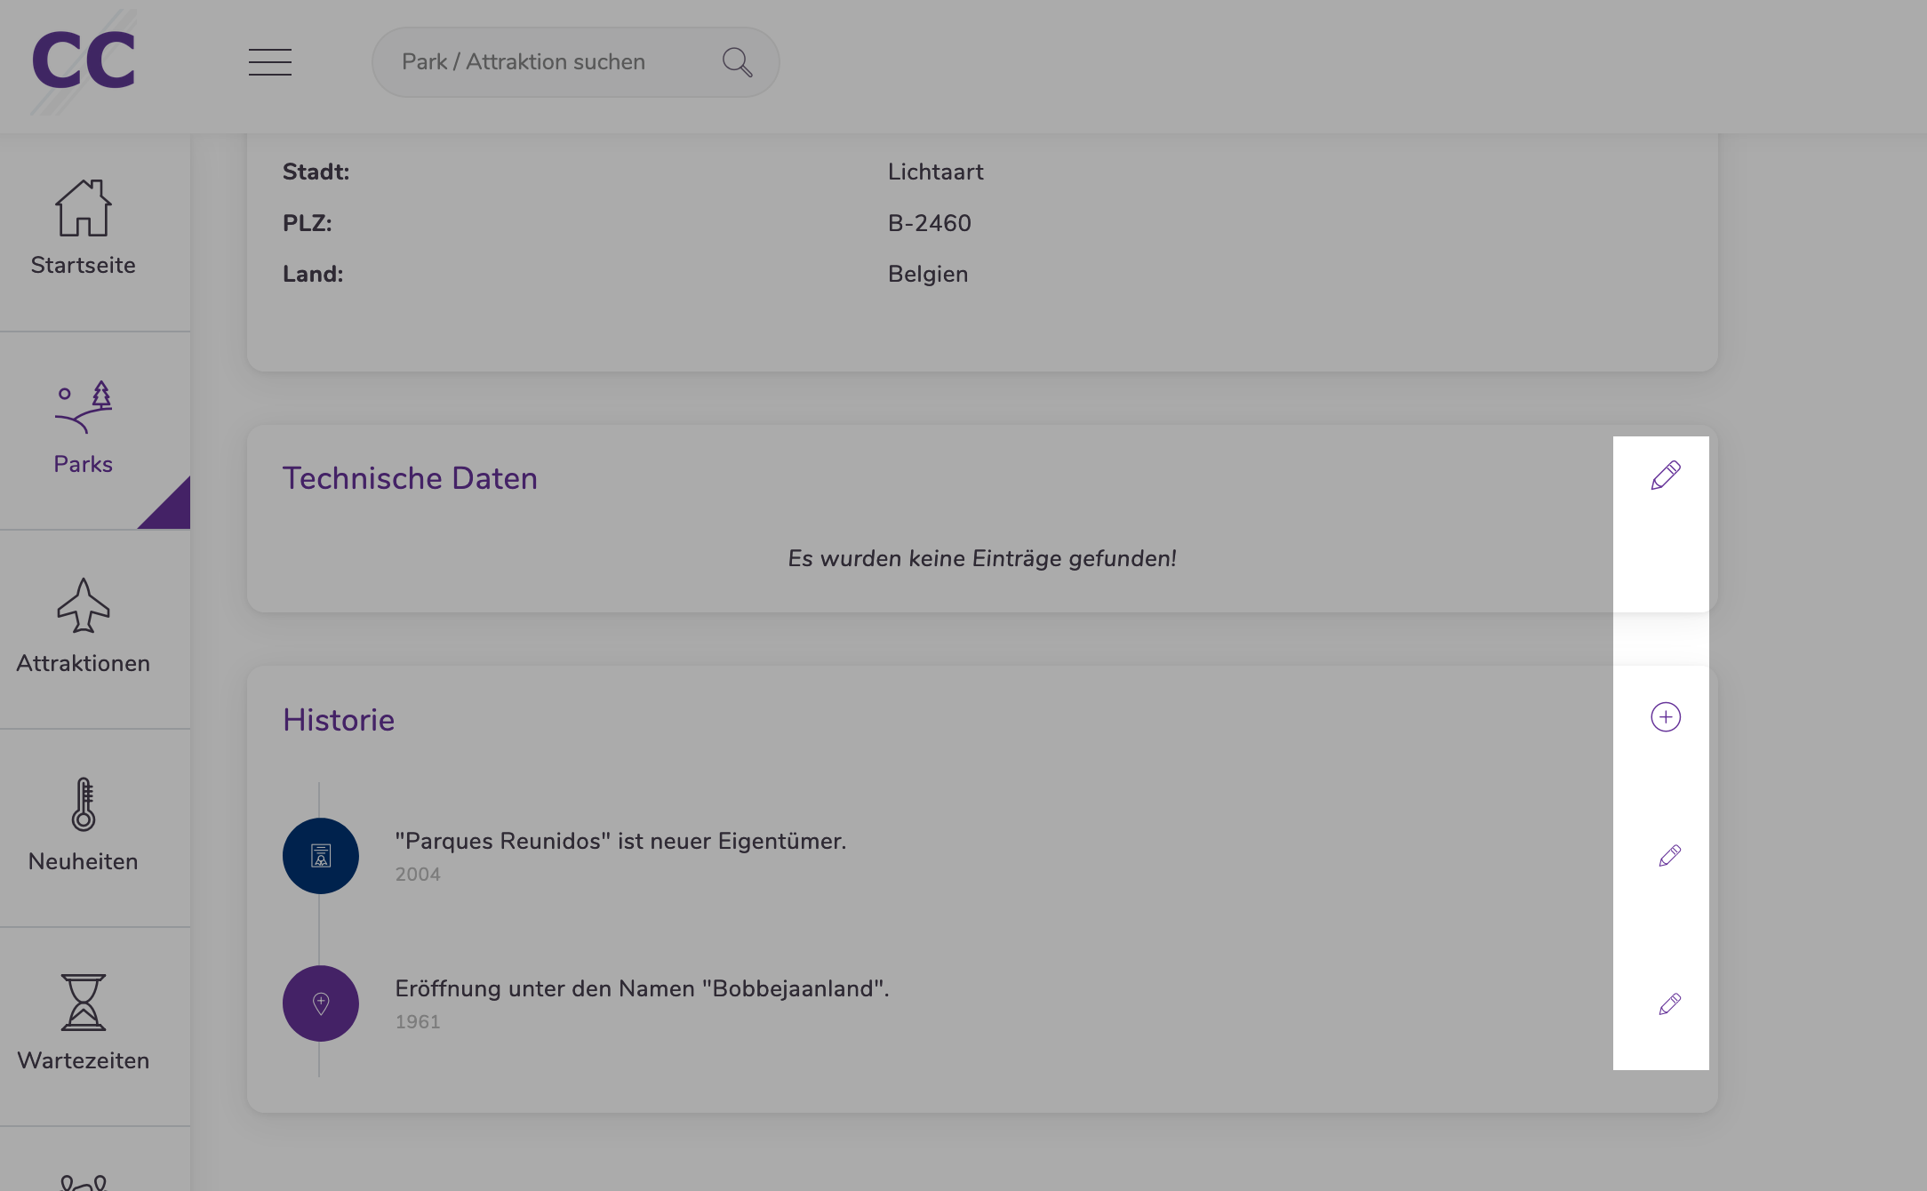Click the purple 1961 timeline marker
This screenshot has height=1191, width=1927.
[321, 1003]
